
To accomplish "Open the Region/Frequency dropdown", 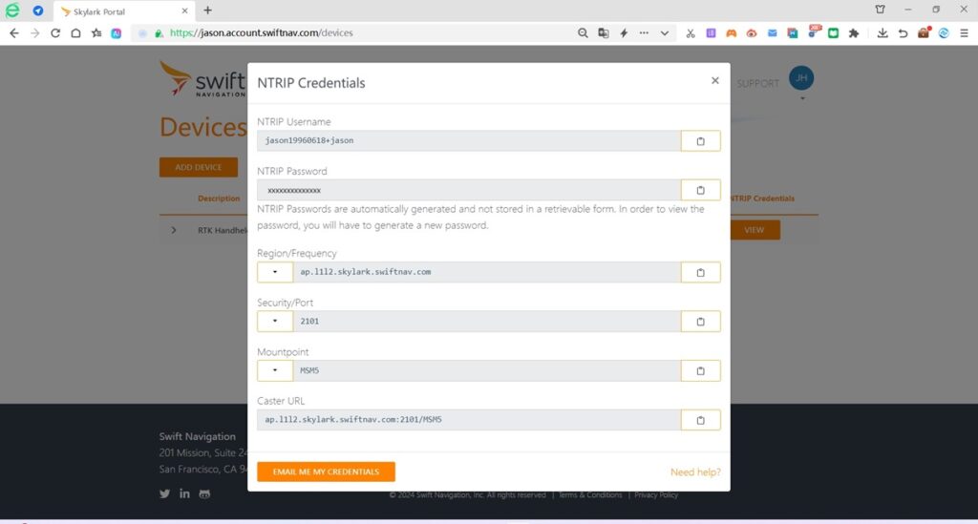I will pyautogui.click(x=275, y=272).
